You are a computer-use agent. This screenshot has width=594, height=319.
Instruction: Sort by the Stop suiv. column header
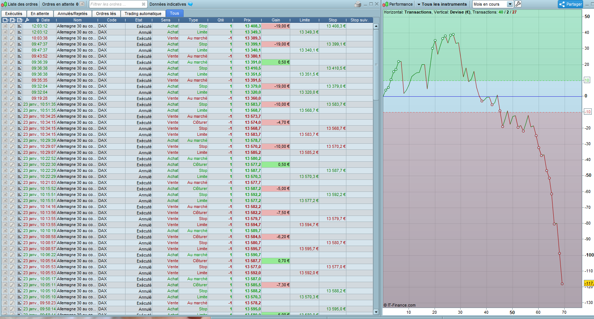(x=360, y=20)
